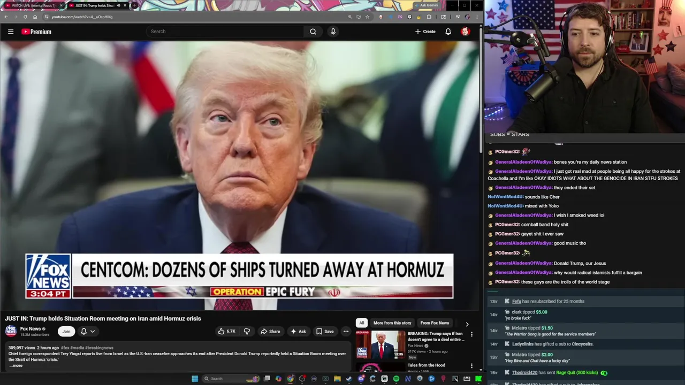Like the video with thumbs-up 6.7K
This screenshot has height=385, width=685.
[x=227, y=332]
